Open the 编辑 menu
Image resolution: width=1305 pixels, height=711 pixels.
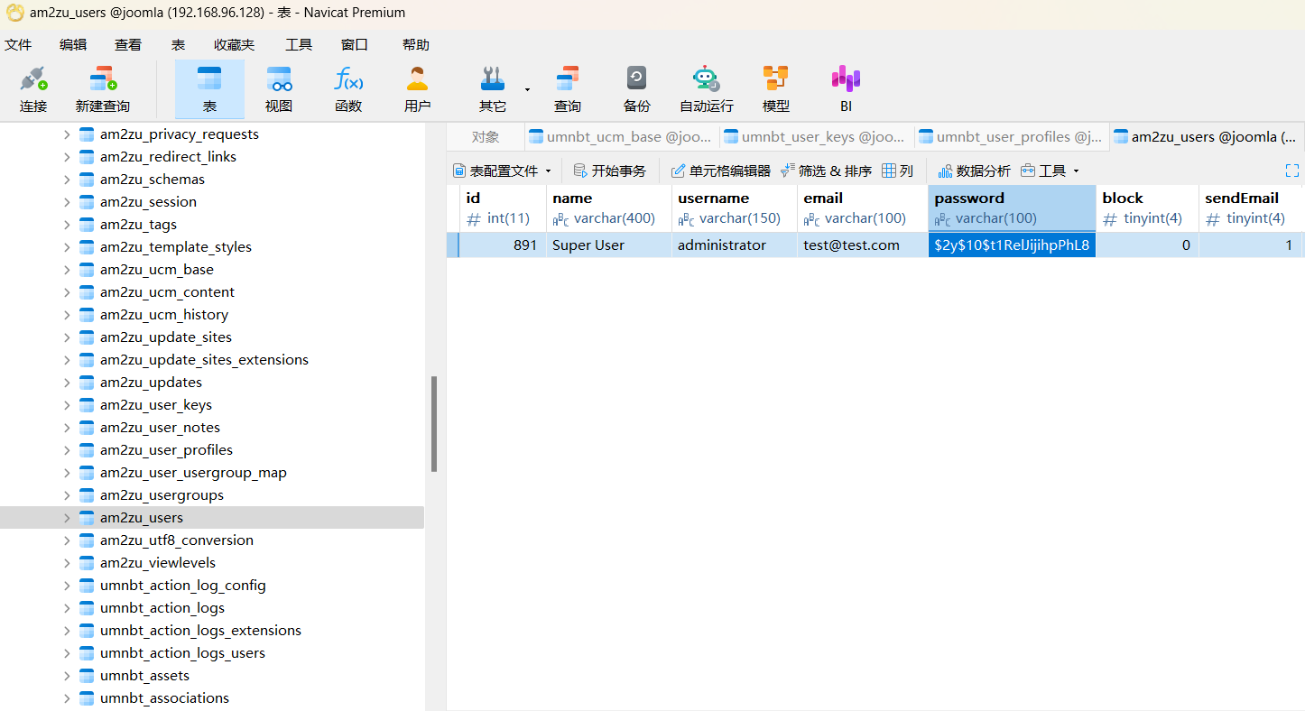coord(73,44)
